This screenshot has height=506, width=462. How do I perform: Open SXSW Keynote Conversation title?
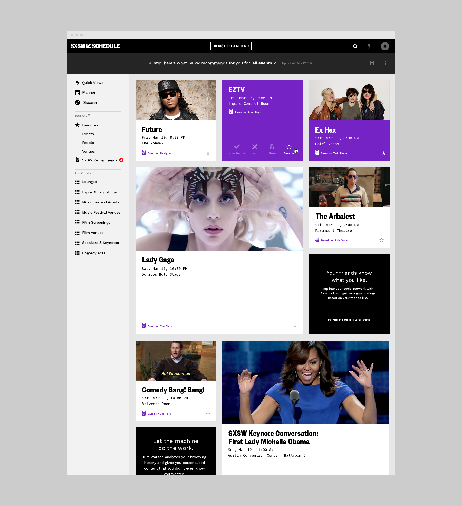[x=273, y=437]
